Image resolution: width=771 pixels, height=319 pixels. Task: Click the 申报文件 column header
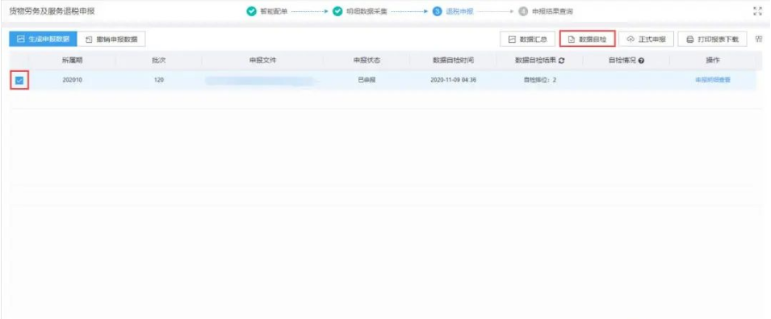(x=262, y=61)
